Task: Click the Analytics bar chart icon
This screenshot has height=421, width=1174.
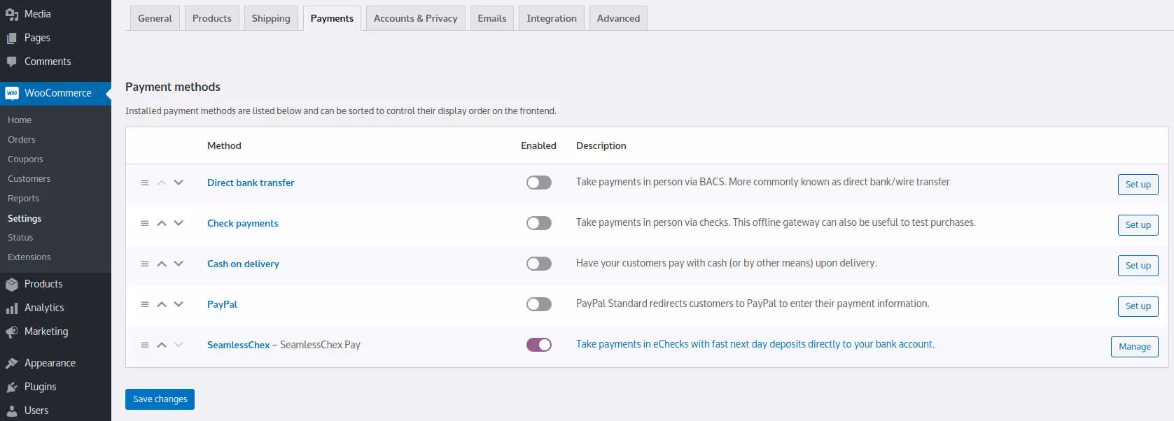Action: 12,308
